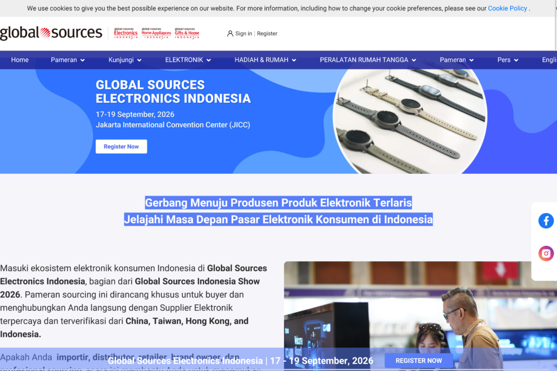Viewport: 557px width, 371px height.
Task: Open the HADIAH & RUMAH menu
Action: [x=265, y=60]
